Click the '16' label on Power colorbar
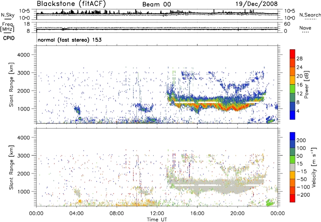Image resolution: width=321 pixels, height=222 pixels. 299,85
